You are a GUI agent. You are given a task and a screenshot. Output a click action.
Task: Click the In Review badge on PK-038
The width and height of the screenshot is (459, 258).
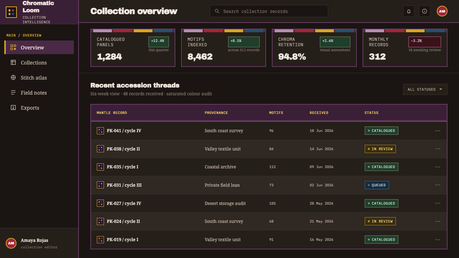point(380,149)
